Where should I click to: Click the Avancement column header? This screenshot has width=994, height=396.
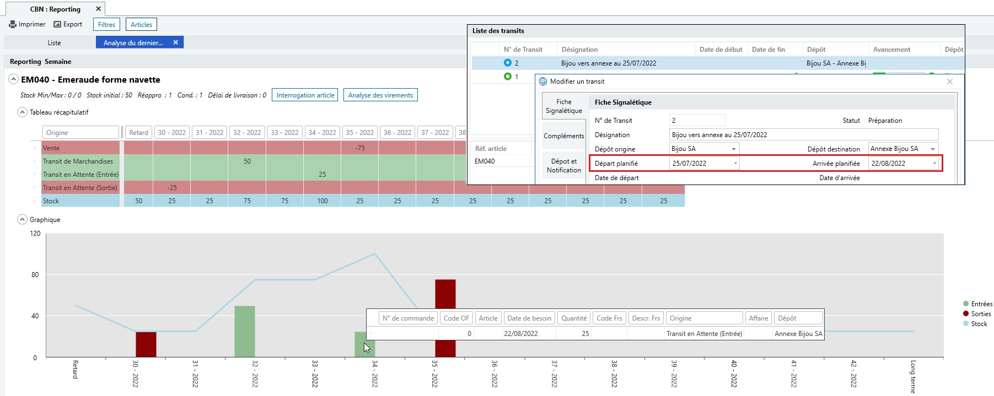[904, 50]
